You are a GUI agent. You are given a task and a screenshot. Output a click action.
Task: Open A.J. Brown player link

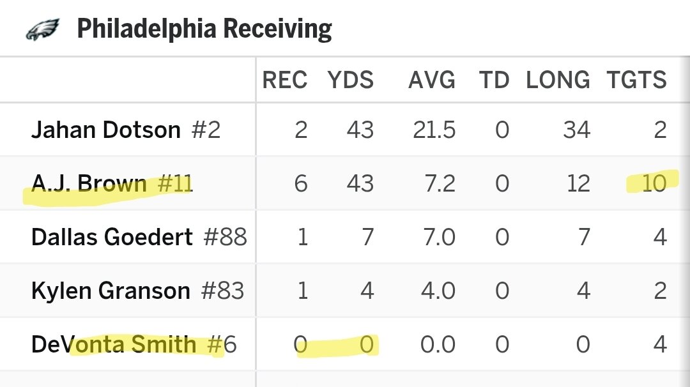(89, 184)
